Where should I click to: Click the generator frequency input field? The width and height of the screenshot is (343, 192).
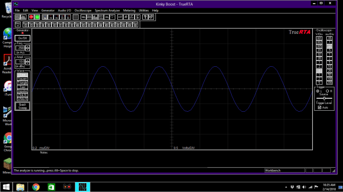click(20, 48)
